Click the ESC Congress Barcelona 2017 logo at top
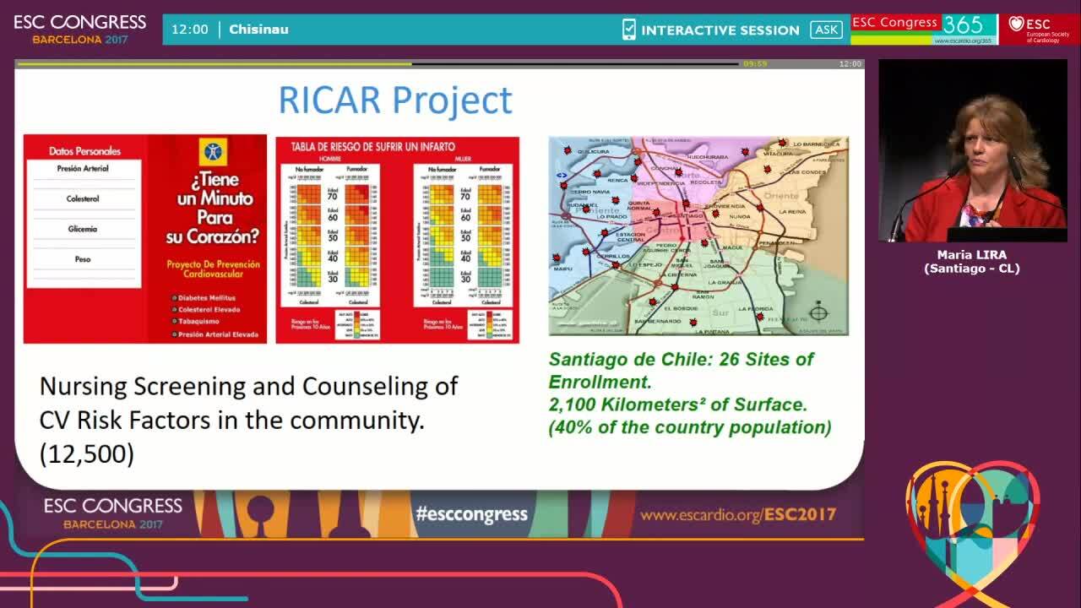Viewport: 1081px width, 608px height. point(80,29)
